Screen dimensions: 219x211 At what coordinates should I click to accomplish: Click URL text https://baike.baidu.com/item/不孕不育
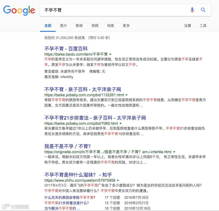point(76,54)
